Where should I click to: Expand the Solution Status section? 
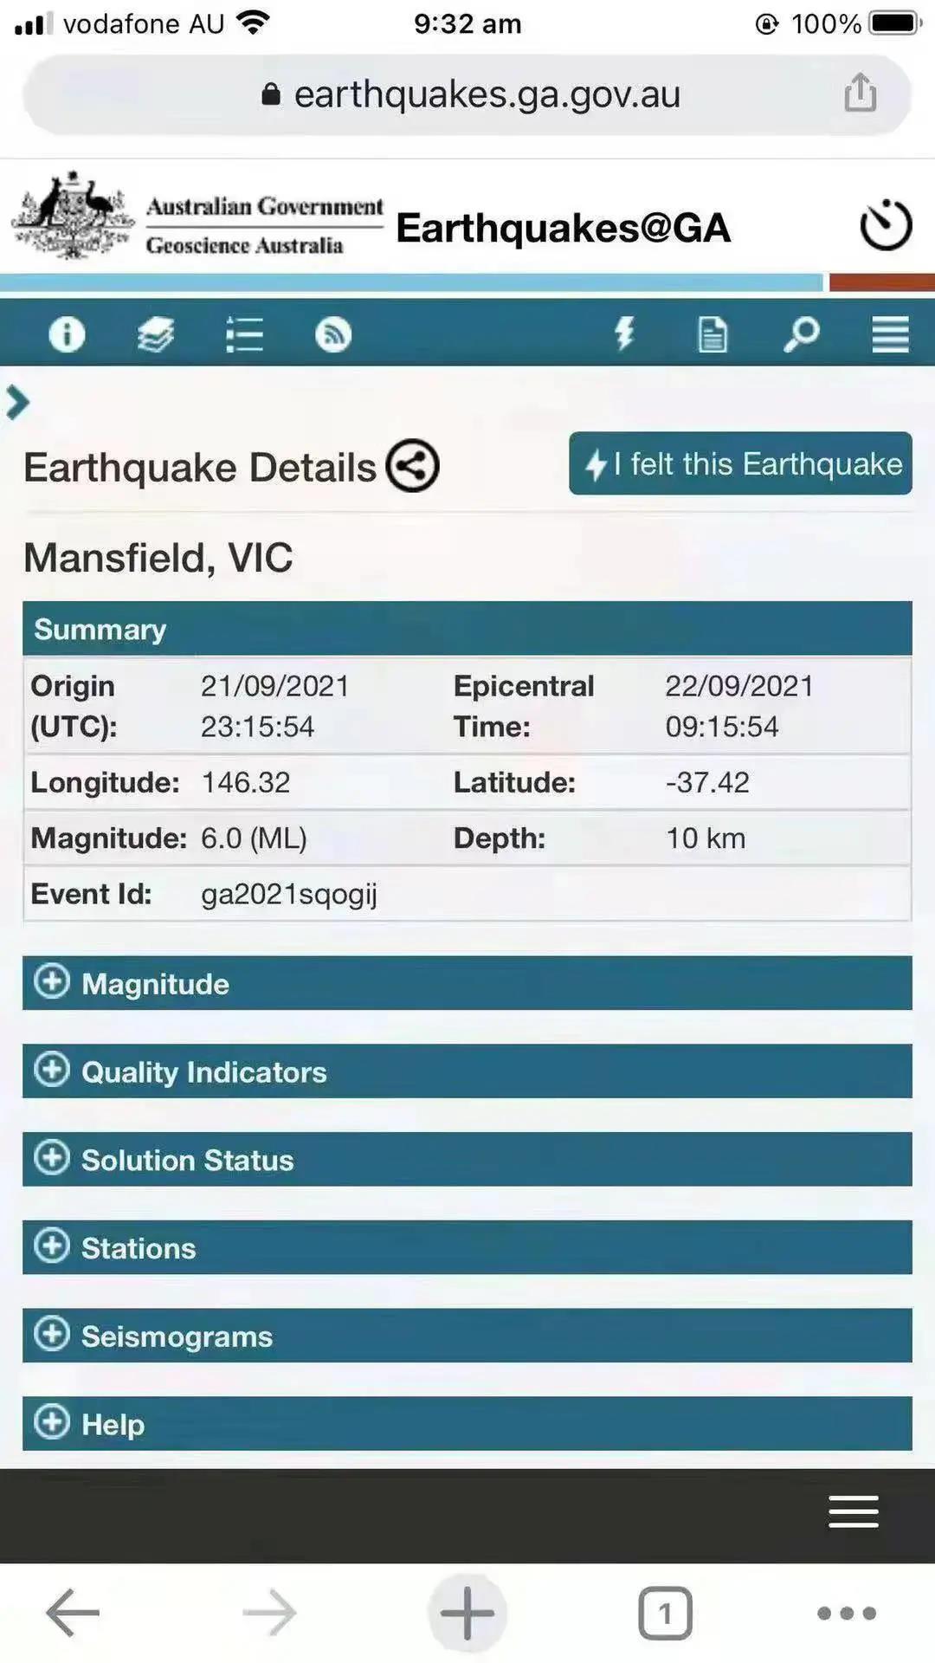467,1160
